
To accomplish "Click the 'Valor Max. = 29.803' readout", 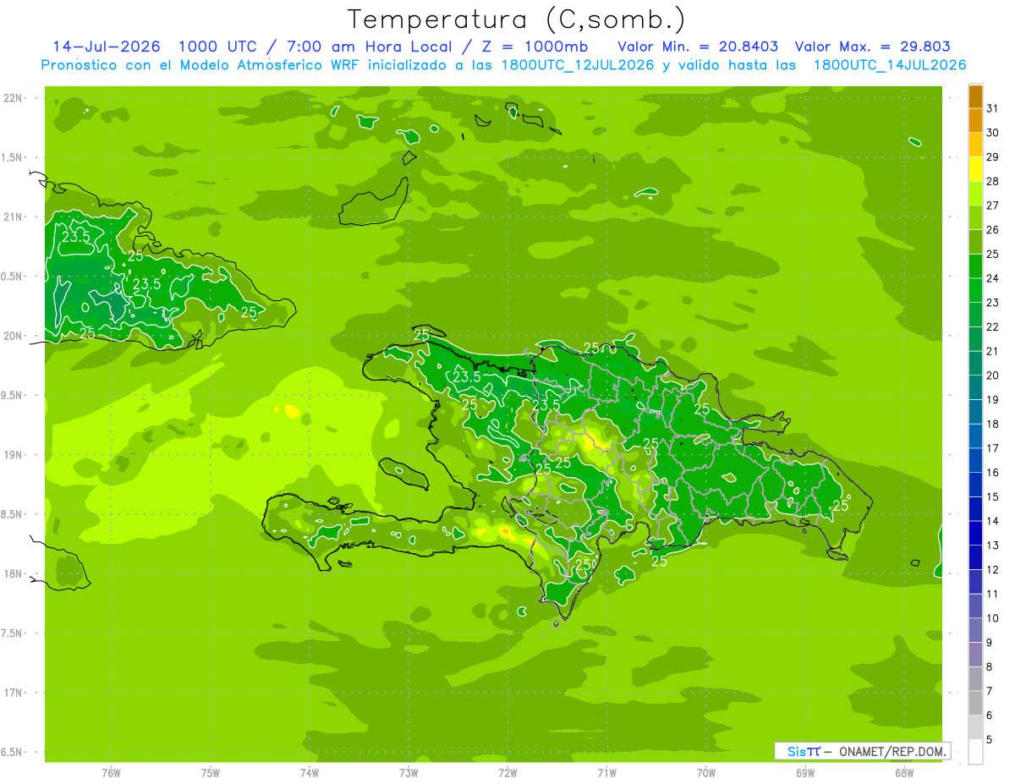I will [872, 47].
